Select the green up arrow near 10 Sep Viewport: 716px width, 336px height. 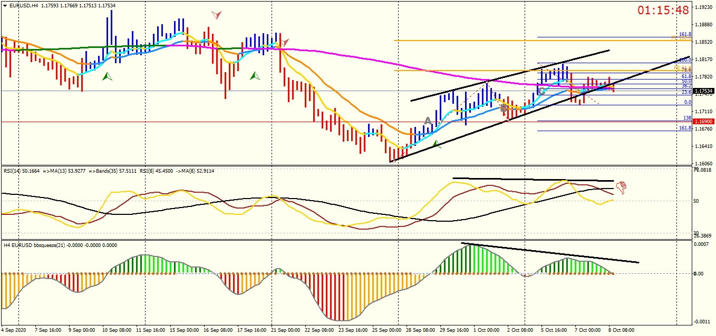pyautogui.click(x=108, y=76)
